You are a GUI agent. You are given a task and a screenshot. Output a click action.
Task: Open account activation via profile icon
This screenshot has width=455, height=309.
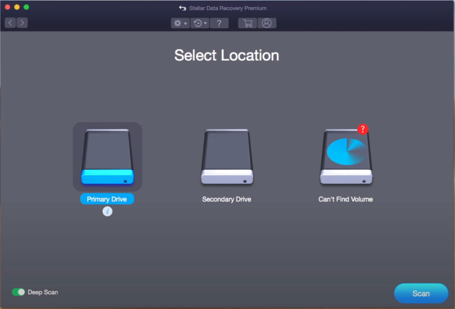267,23
